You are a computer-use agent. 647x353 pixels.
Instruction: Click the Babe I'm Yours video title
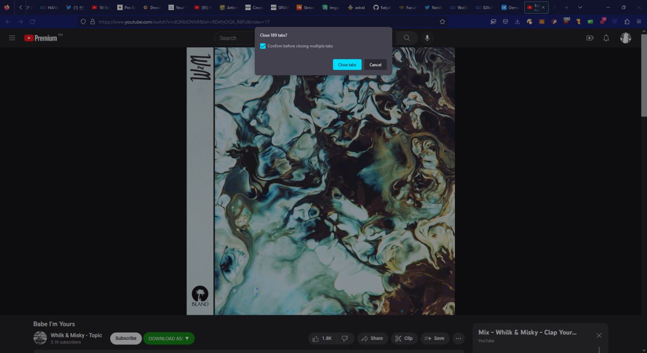(54, 324)
